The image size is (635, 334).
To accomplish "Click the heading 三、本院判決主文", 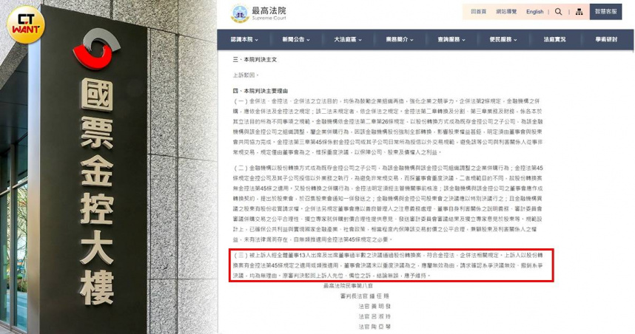I will point(255,60).
